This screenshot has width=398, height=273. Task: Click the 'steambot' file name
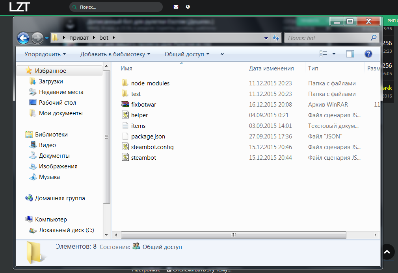click(143, 158)
